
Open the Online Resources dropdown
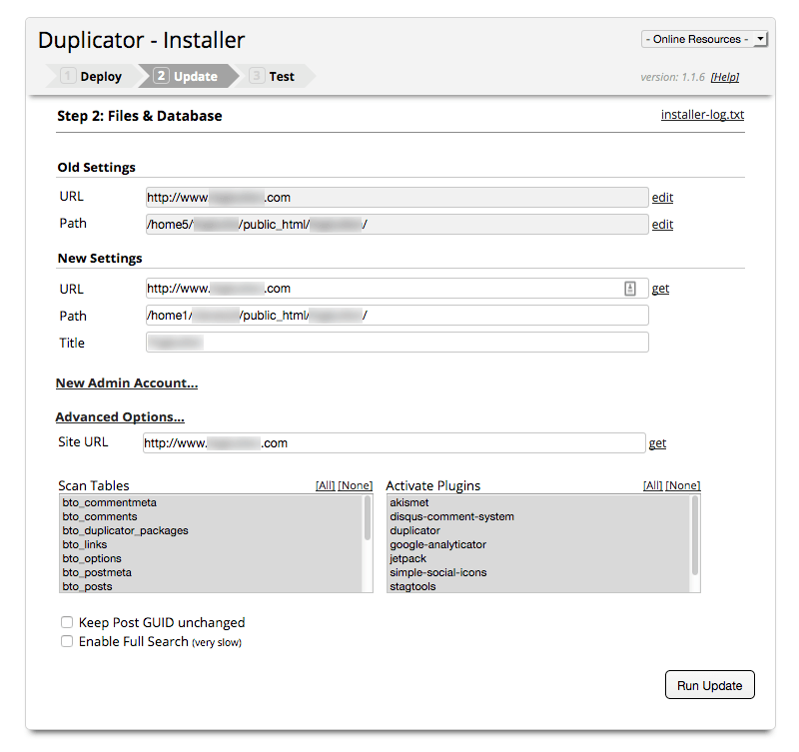point(704,39)
